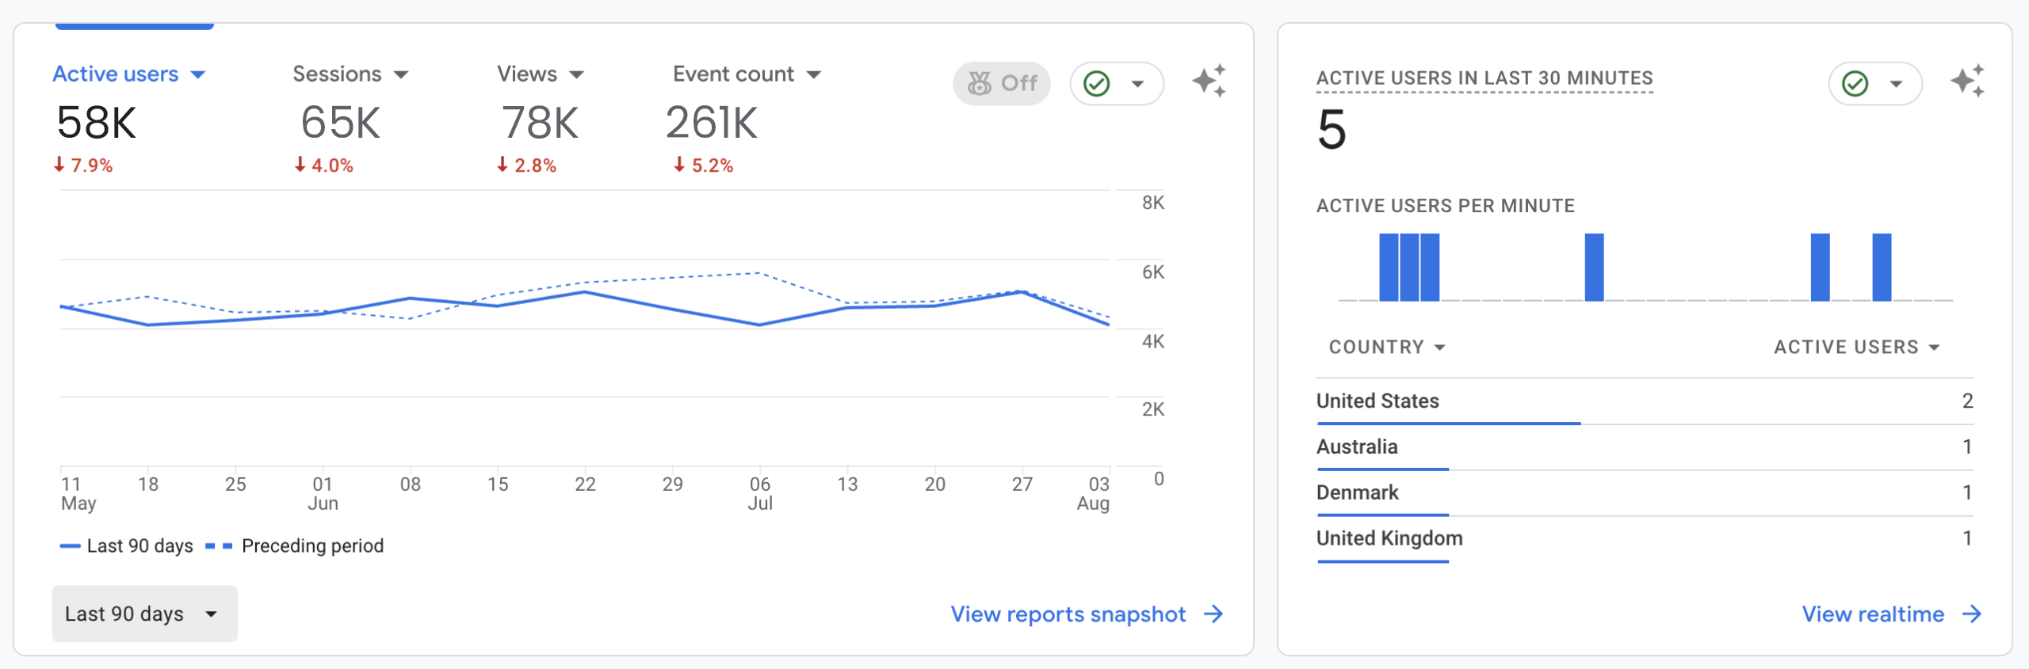Click the green checkmark on the realtime card
Image resolution: width=2029 pixels, height=669 pixels.
coord(1855,83)
